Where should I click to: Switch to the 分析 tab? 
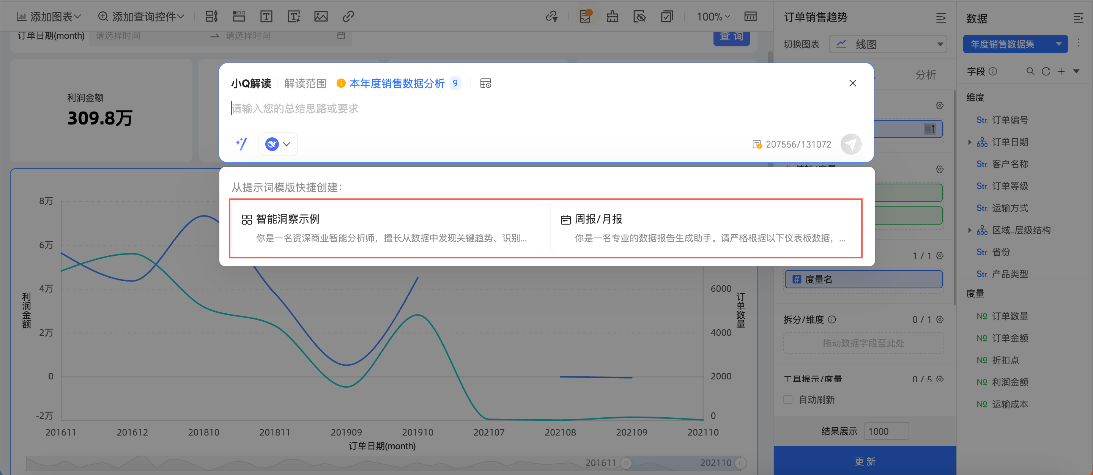pos(925,75)
